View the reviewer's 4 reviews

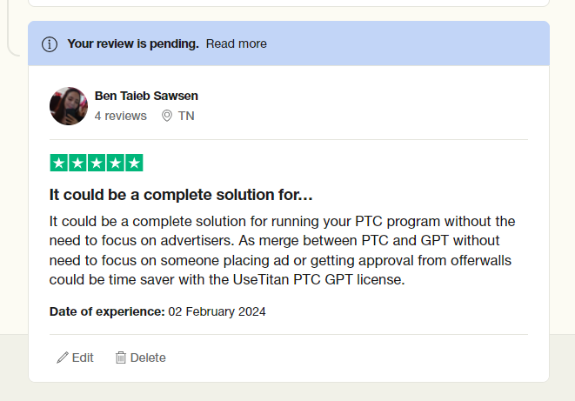click(x=120, y=116)
